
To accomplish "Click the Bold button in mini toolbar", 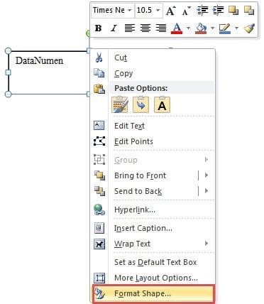I will tap(98, 28).
